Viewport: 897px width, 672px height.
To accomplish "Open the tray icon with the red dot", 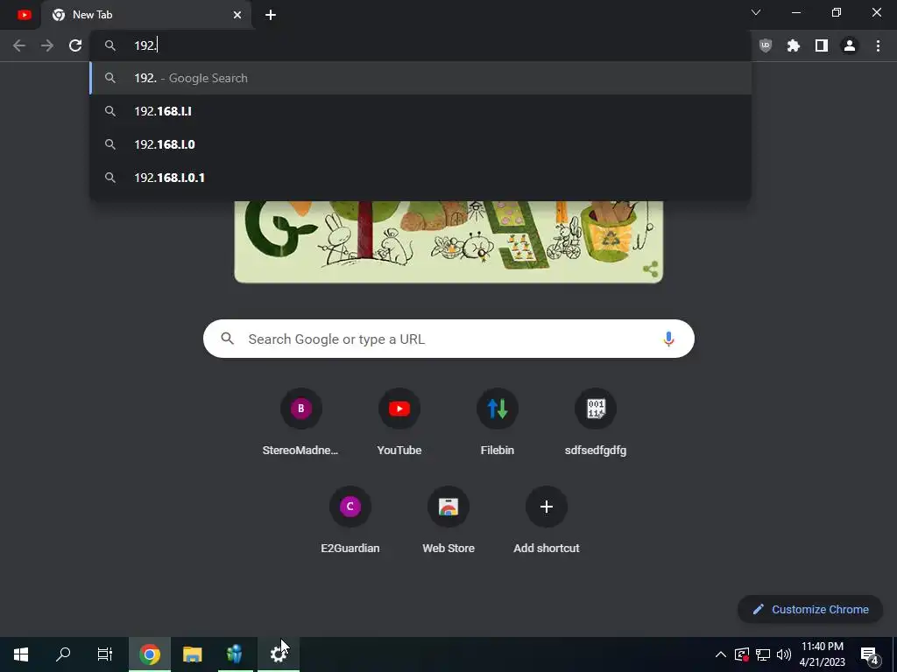I will pyautogui.click(x=742, y=654).
